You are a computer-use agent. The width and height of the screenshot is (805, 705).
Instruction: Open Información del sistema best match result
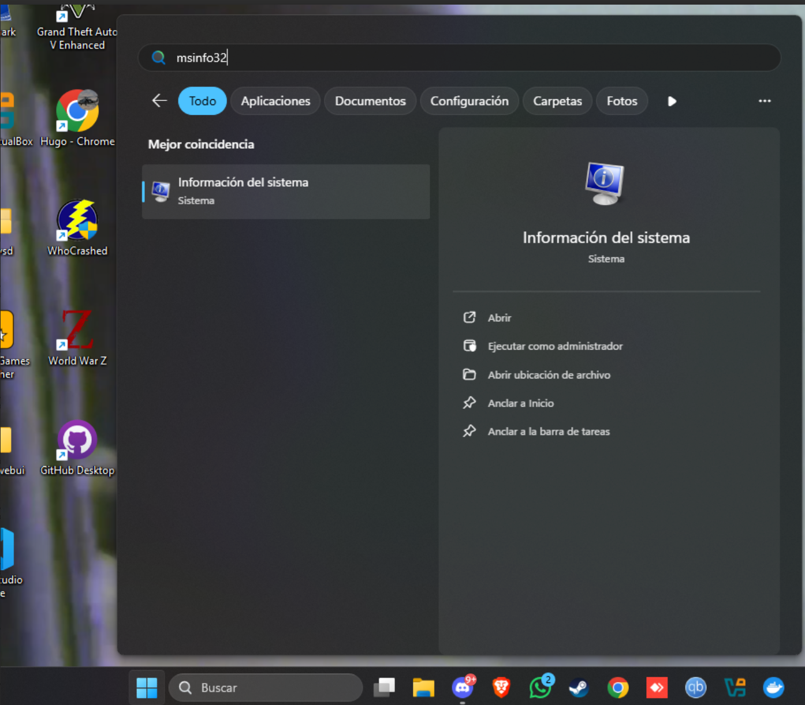coord(286,192)
